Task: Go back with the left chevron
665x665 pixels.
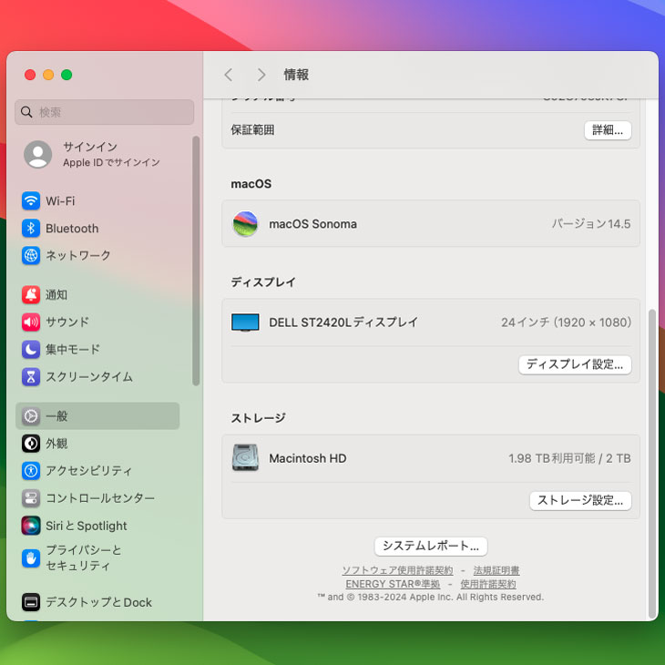Action: click(x=229, y=75)
